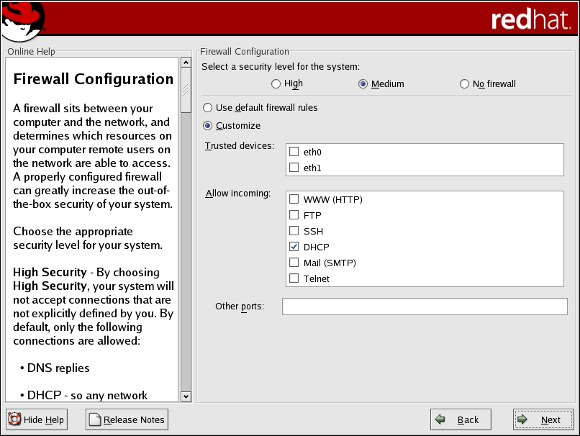Mark eth0 as a trusted device

click(x=294, y=152)
